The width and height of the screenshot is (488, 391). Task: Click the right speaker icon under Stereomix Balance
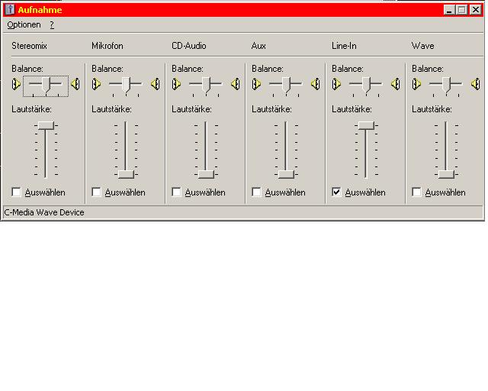(75, 84)
